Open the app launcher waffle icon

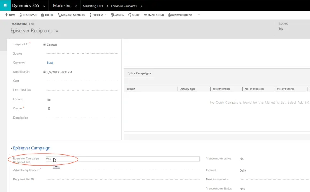[5, 5]
